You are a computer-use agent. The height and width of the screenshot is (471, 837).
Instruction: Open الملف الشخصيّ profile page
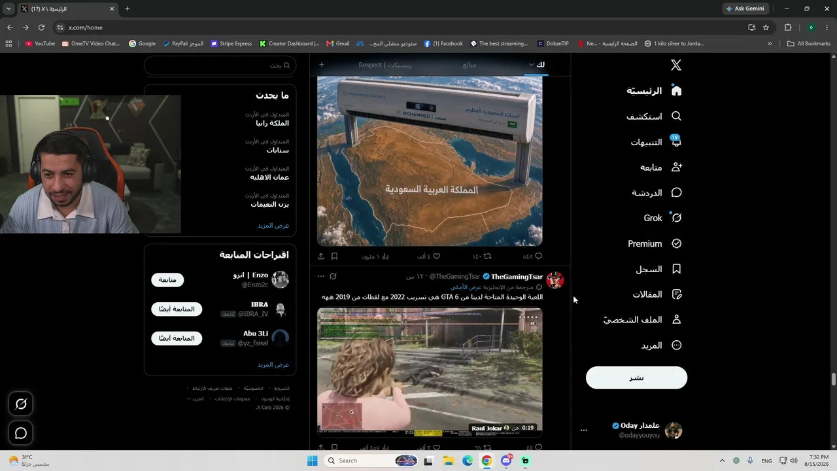(642, 320)
